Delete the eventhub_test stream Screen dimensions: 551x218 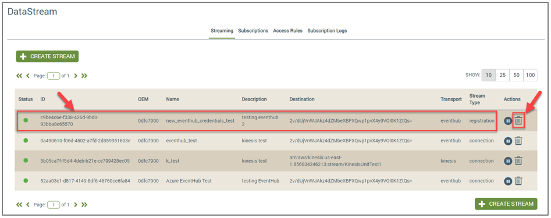tap(518, 141)
